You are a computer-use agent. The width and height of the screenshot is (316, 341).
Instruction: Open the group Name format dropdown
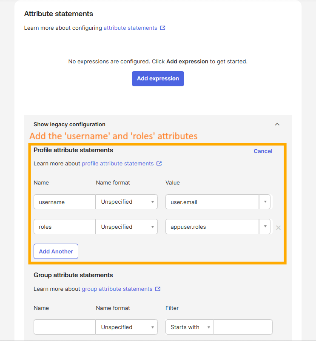pos(127,327)
